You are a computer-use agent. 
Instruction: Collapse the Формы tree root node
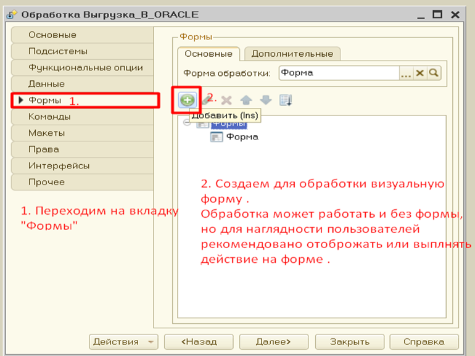point(187,123)
